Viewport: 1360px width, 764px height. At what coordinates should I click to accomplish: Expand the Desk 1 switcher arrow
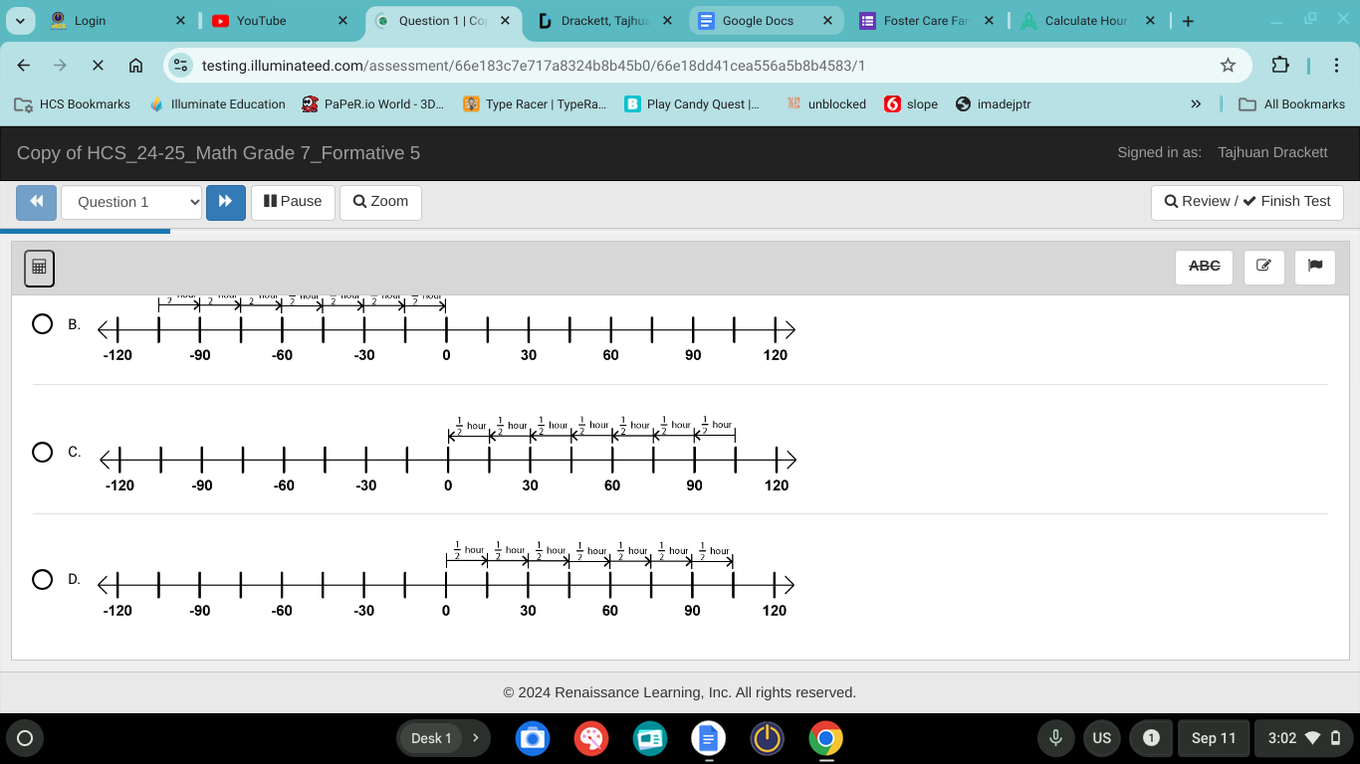[x=476, y=738]
